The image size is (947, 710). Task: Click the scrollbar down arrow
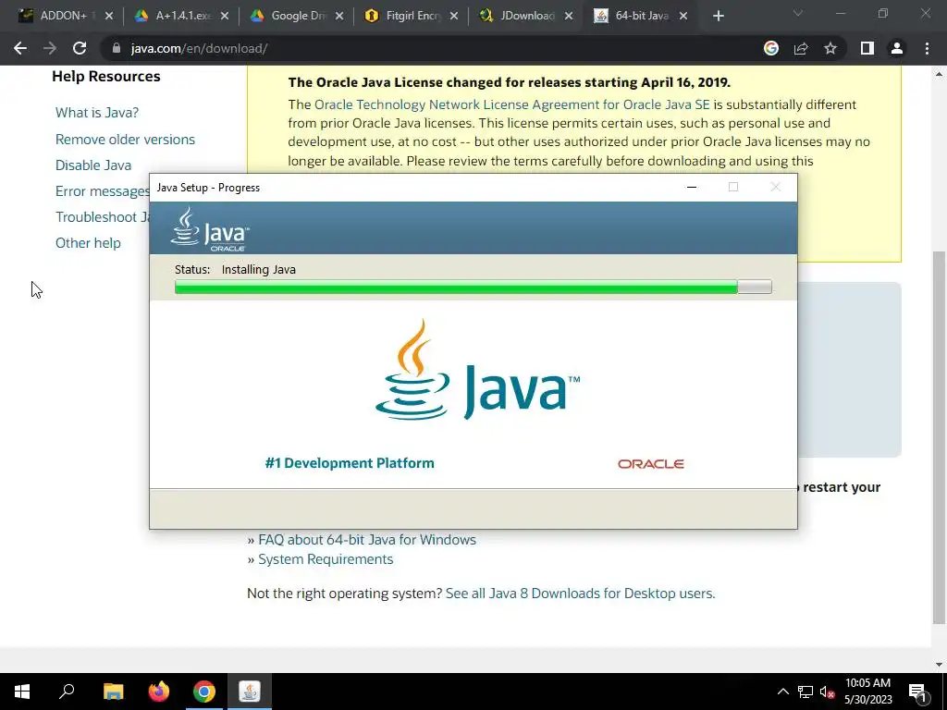click(x=939, y=665)
